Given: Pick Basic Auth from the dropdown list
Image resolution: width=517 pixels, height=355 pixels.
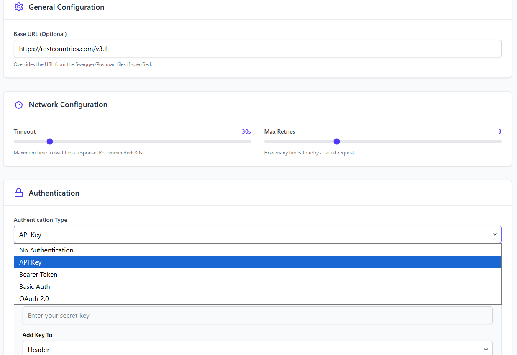Looking at the screenshot, I should point(35,287).
